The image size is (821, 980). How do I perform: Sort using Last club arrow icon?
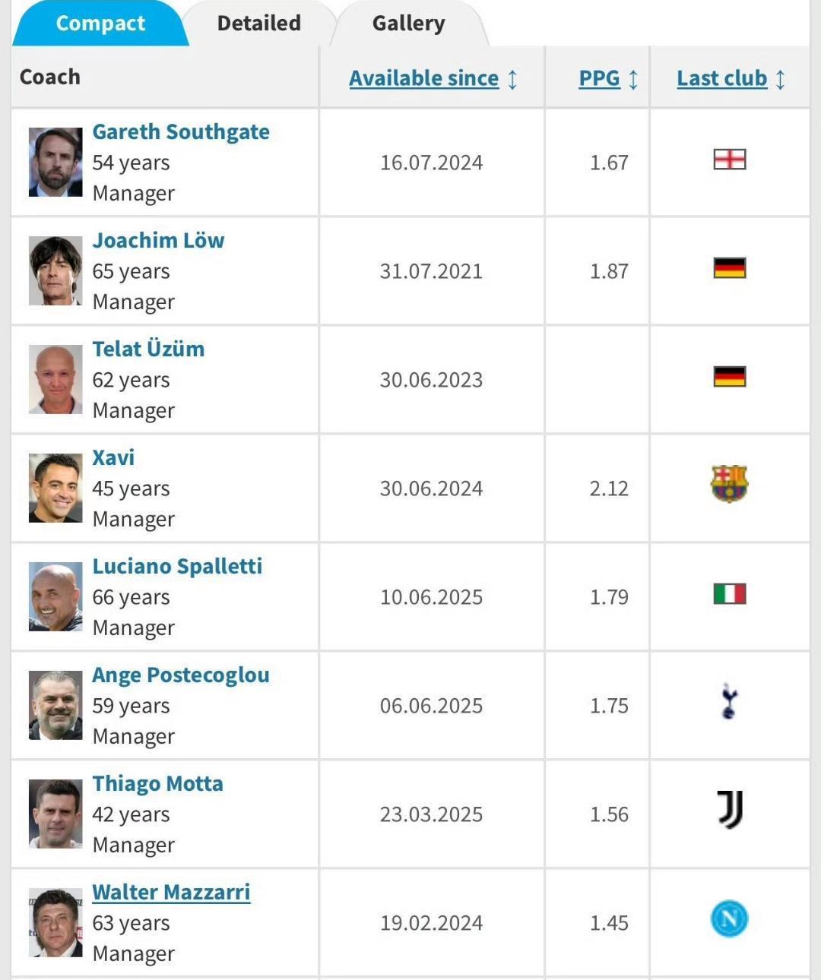click(x=780, y=79)
